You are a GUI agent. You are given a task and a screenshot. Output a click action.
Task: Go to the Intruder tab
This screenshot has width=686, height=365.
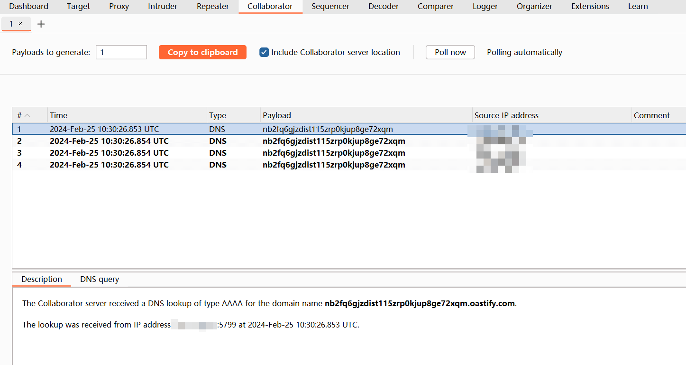point(163,6)
